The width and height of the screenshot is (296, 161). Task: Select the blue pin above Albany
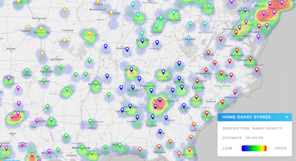tap(160, 131)
